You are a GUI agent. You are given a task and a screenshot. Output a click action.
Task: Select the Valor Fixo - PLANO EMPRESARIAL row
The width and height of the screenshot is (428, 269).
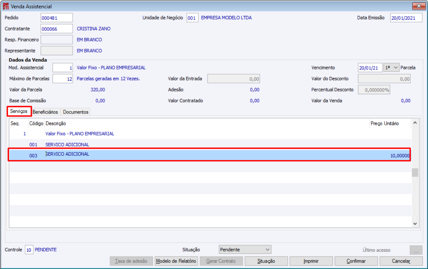pos(210,134)
